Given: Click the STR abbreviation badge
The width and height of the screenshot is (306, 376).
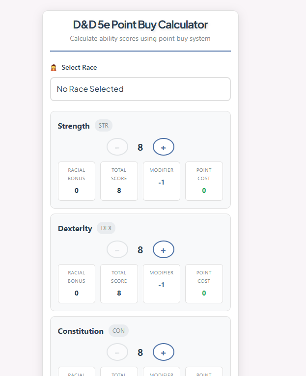Looking at the screenshot, I should (x=104, y=126).
